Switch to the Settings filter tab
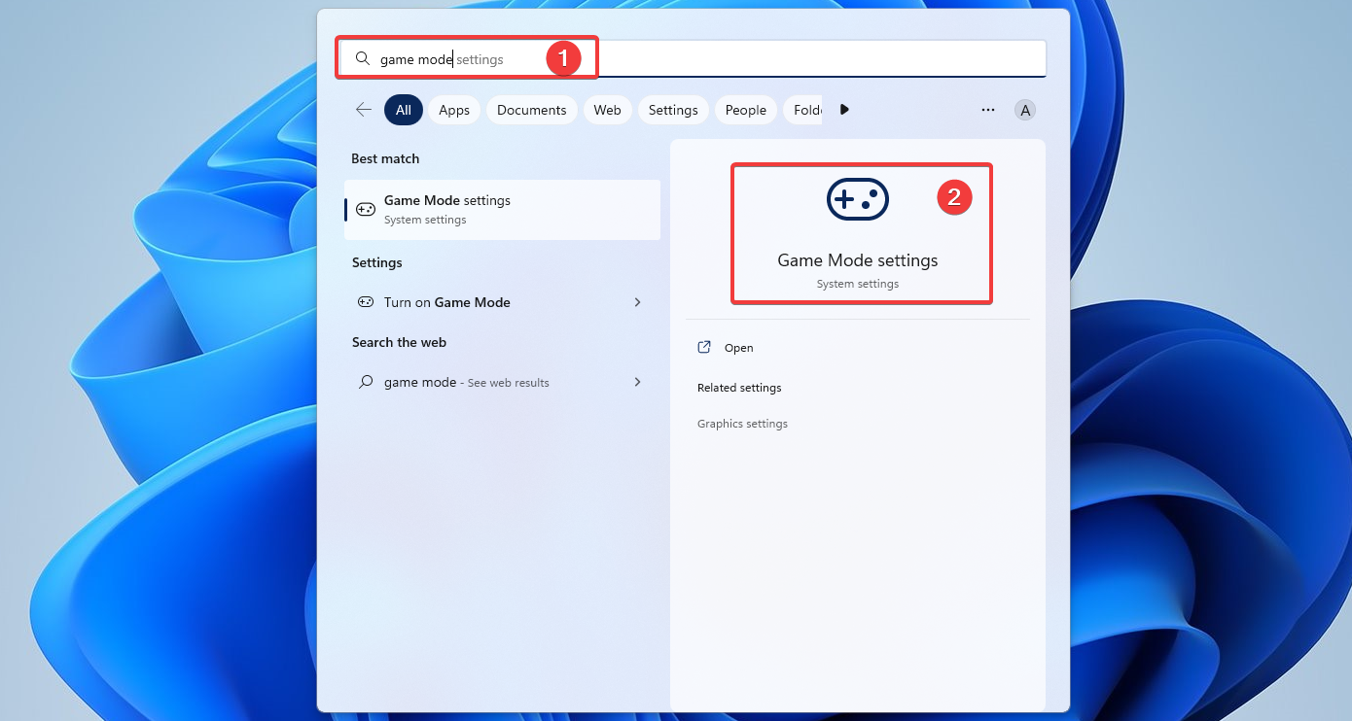Viewport: 1352px width, 721px height. point(673,110)
